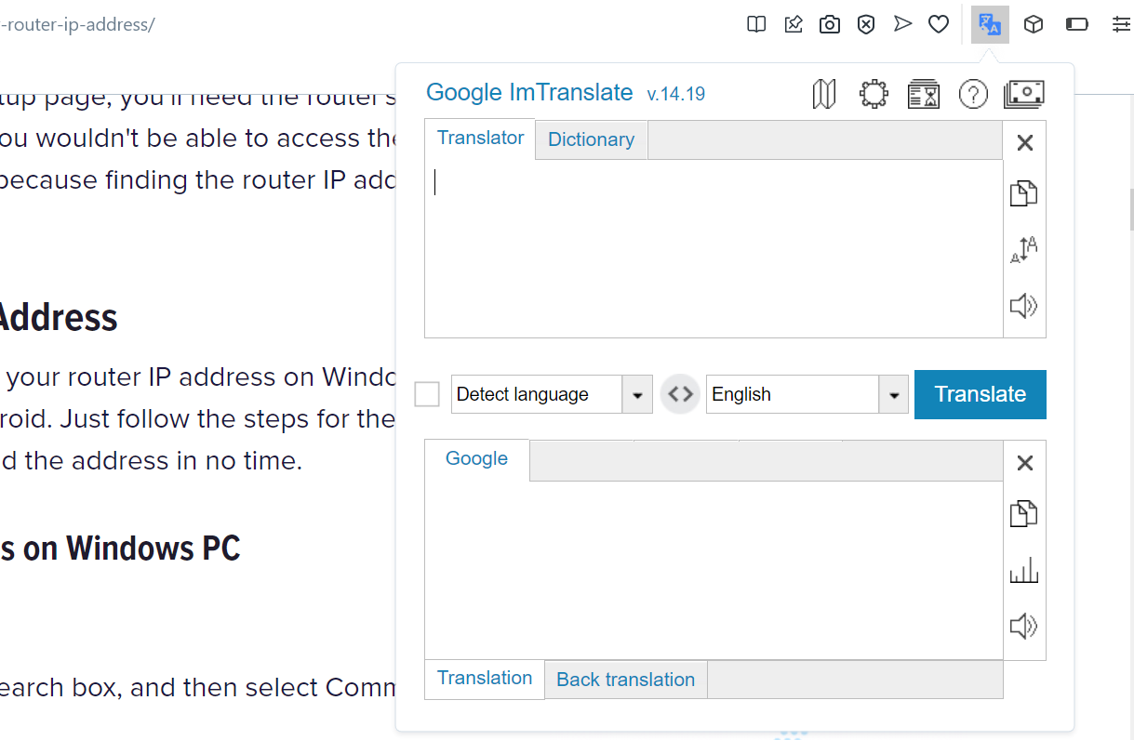Select the Translation tab
The width and height of the screenshot is (1134, 740).
point(485,679)
